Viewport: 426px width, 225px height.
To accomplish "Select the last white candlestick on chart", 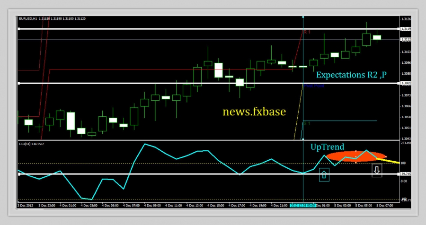I will (377, 37).
